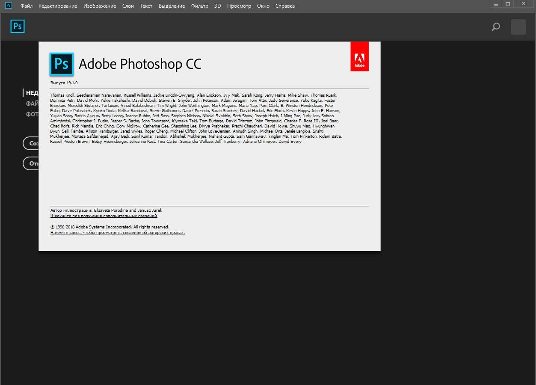Open the Слои menu

(128, 6)
